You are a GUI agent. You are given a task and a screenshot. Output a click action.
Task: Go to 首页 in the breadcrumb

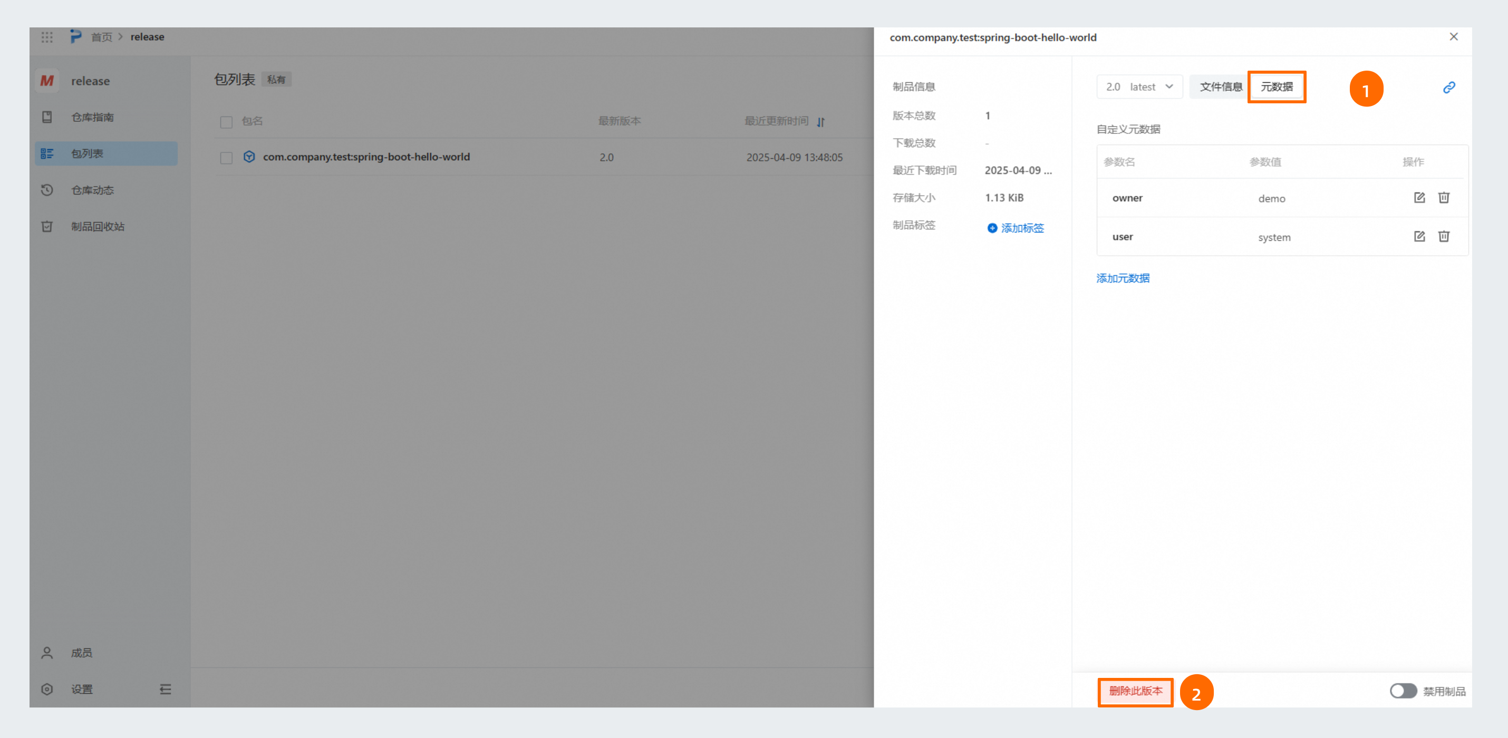point(101,37)
